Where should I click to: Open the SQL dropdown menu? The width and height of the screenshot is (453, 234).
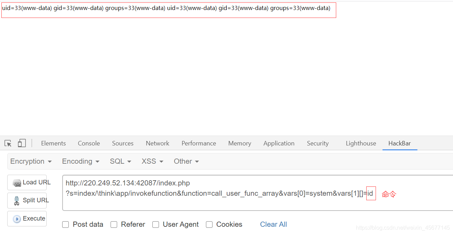point(120,161)
